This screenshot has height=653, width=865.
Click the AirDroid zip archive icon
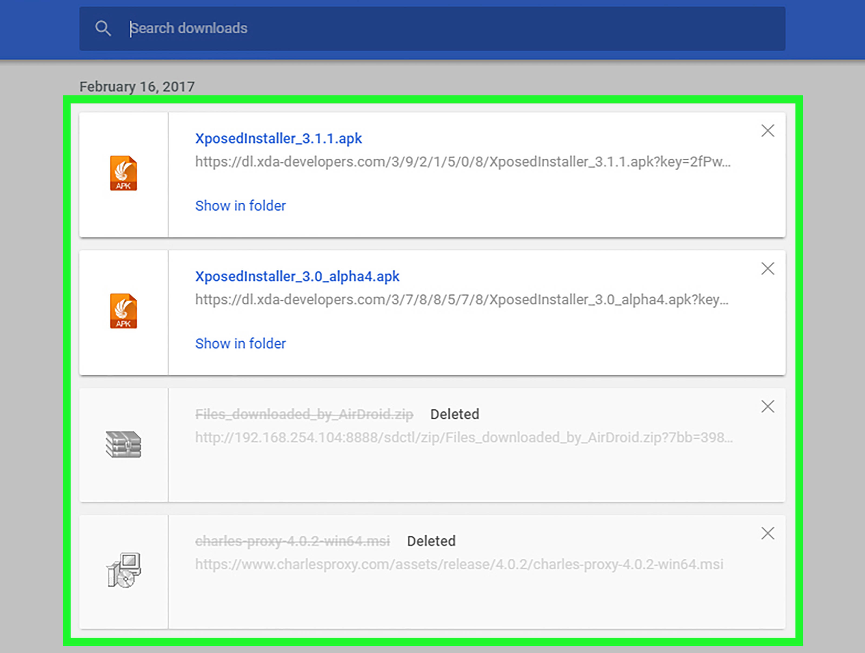123,444
